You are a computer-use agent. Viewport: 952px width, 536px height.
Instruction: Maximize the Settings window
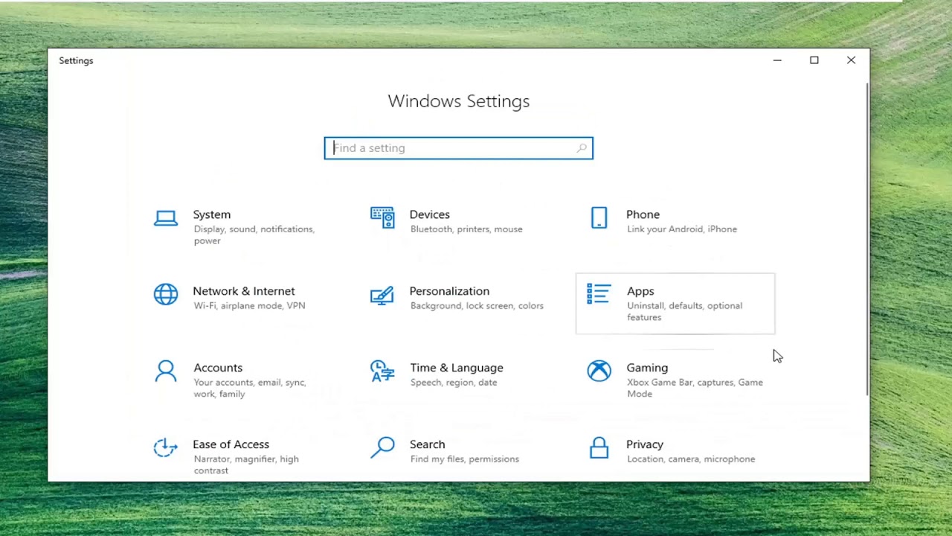tap(814, 60)
